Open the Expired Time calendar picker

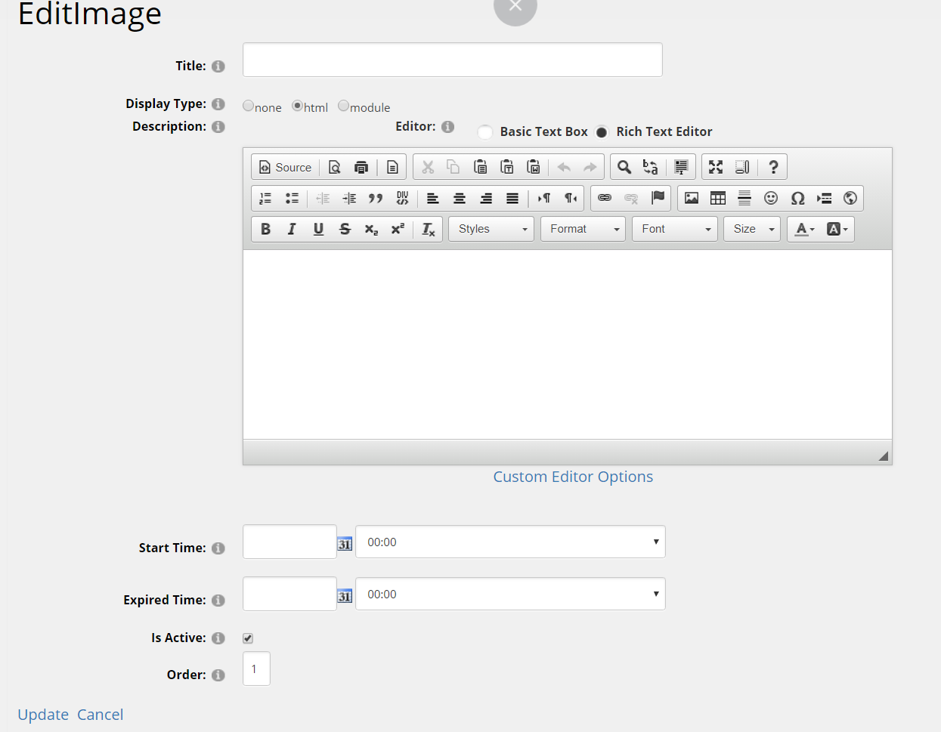click(345, 596)
